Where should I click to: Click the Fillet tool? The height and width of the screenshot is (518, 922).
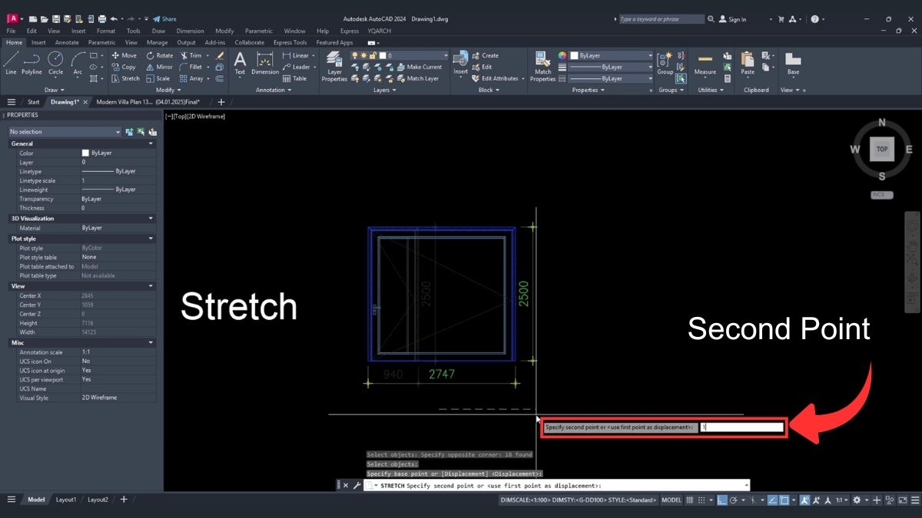(x=191, y=67)
